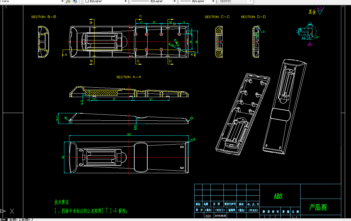
Task: Select the 技术要求 heading text
Action: click(x=62, y=202)
